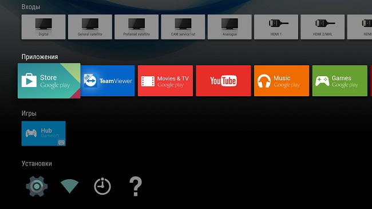Switch to the HDMI 1 input
The height and width of the screenshot is (209, 372).
point(276,27)
